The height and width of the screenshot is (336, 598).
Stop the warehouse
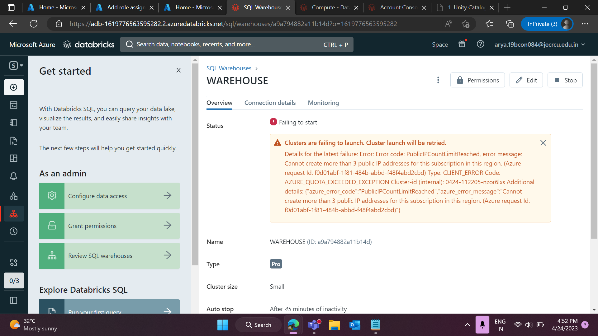tap(565, 80)
